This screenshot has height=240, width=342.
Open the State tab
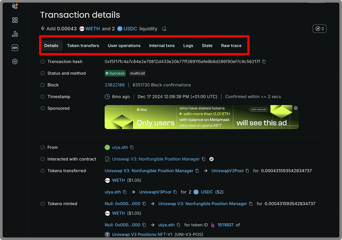[x=207, y=46]
